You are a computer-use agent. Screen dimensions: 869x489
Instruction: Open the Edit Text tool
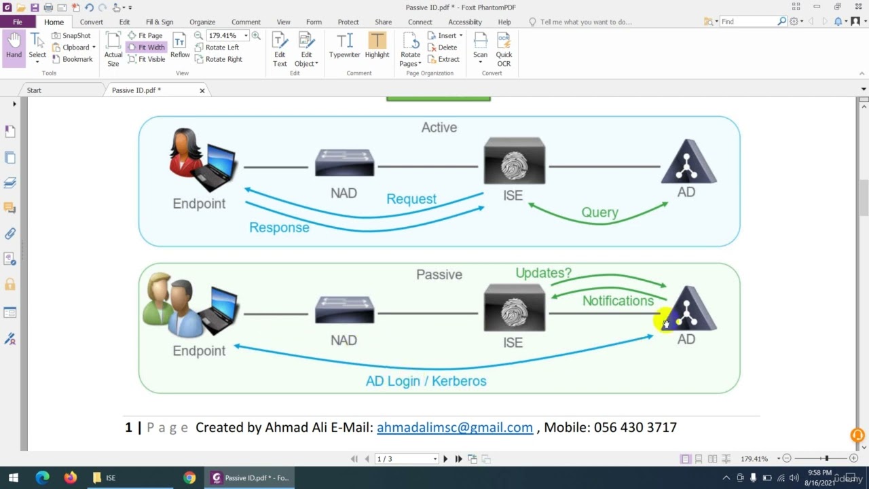(x=280, y=50)
